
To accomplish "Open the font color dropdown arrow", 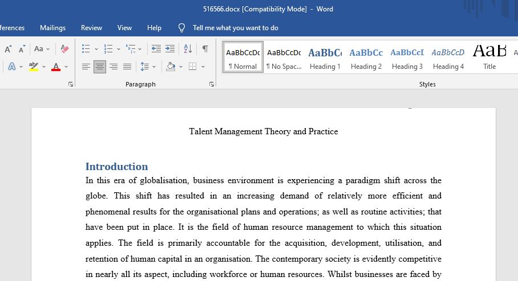I will point(66,67).
